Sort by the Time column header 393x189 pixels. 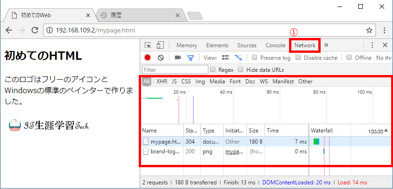pyautogui.click(x=286, y=131)
